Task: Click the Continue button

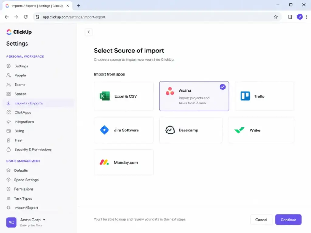Action: [x=288, y=220]
